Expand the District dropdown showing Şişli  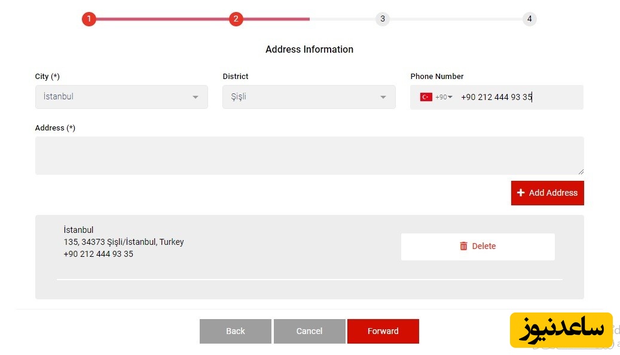[x=302, y=97]
